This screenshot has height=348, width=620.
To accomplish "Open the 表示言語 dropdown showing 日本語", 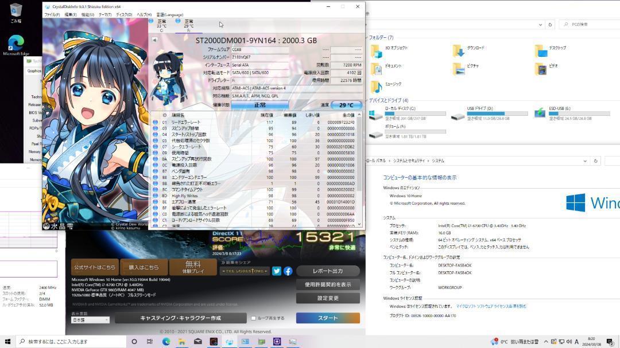I will 90,320.
